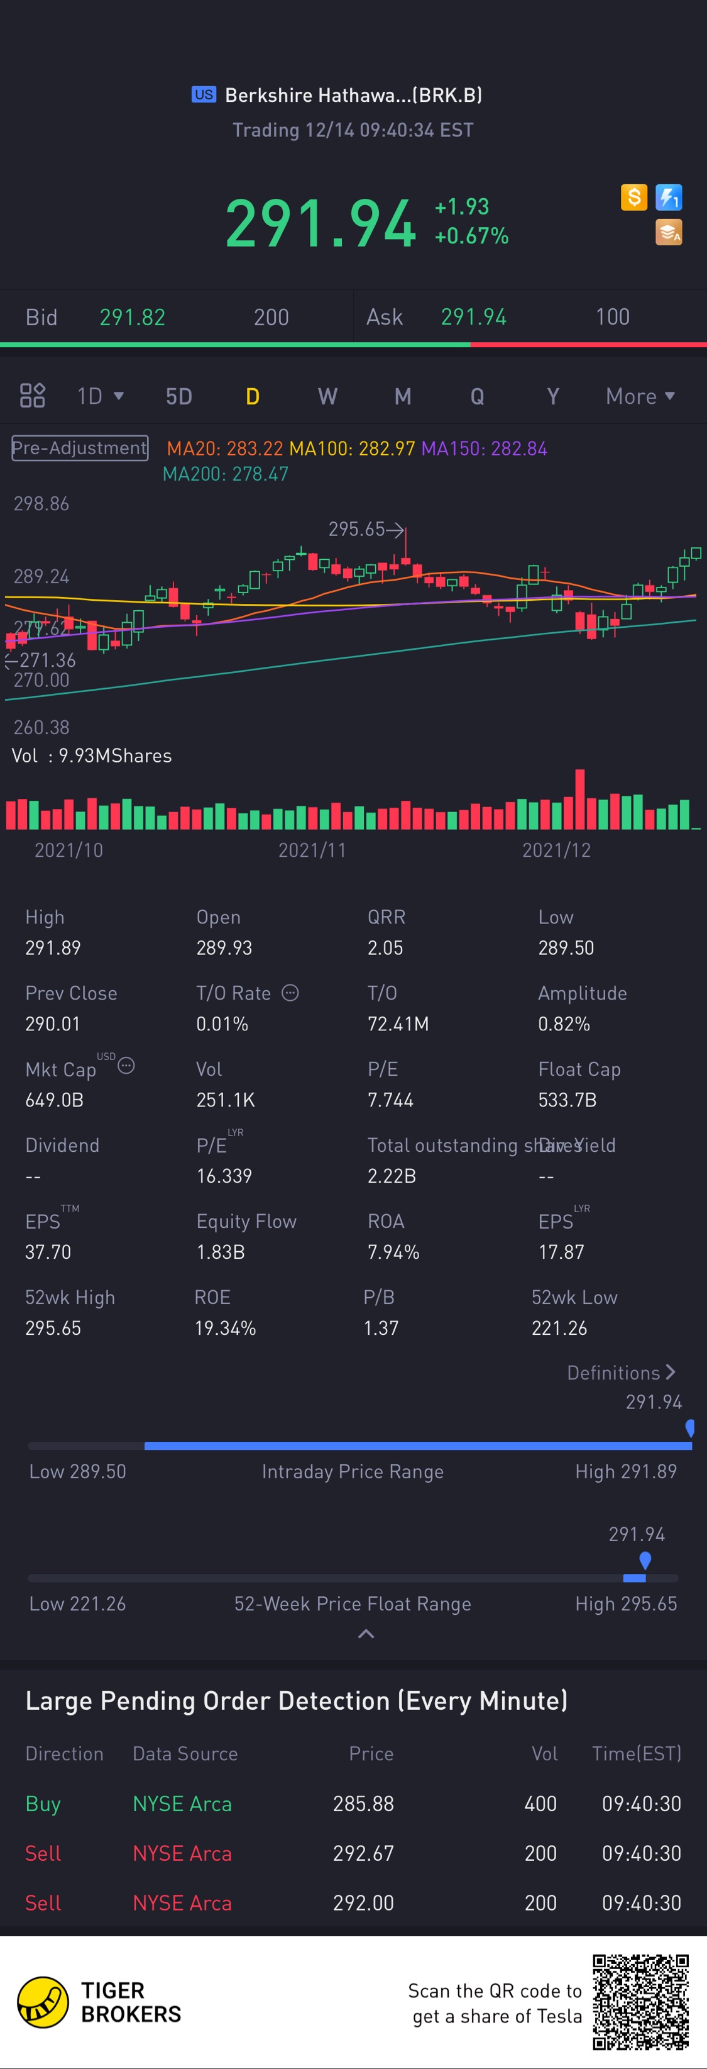This screenshot has width=707, height=2069.
Task: Switch to the M monthly chart tab
Action: coord(403,396)
